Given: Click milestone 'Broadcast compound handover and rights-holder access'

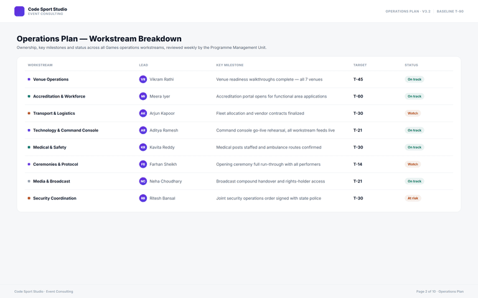Looking at the screenshot, I should pyautogui.click(x=270, y=181).
